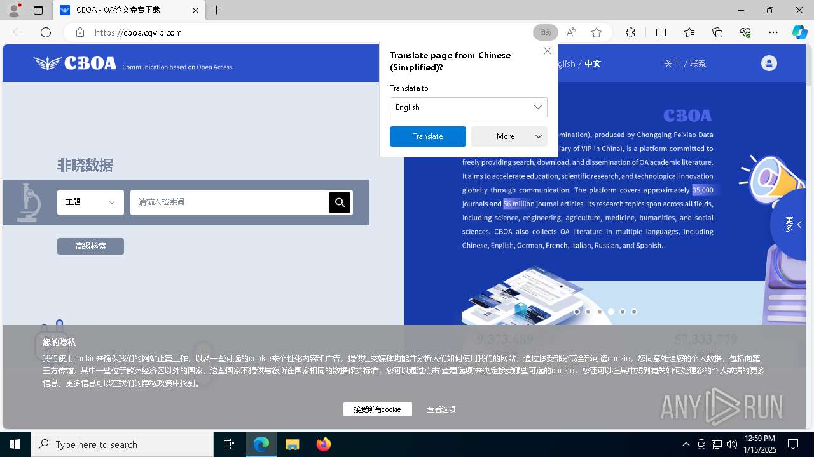Open the Favorites list
Image resolution: width=814 pixels, height=457 pixels.
(x=689, y=32)
